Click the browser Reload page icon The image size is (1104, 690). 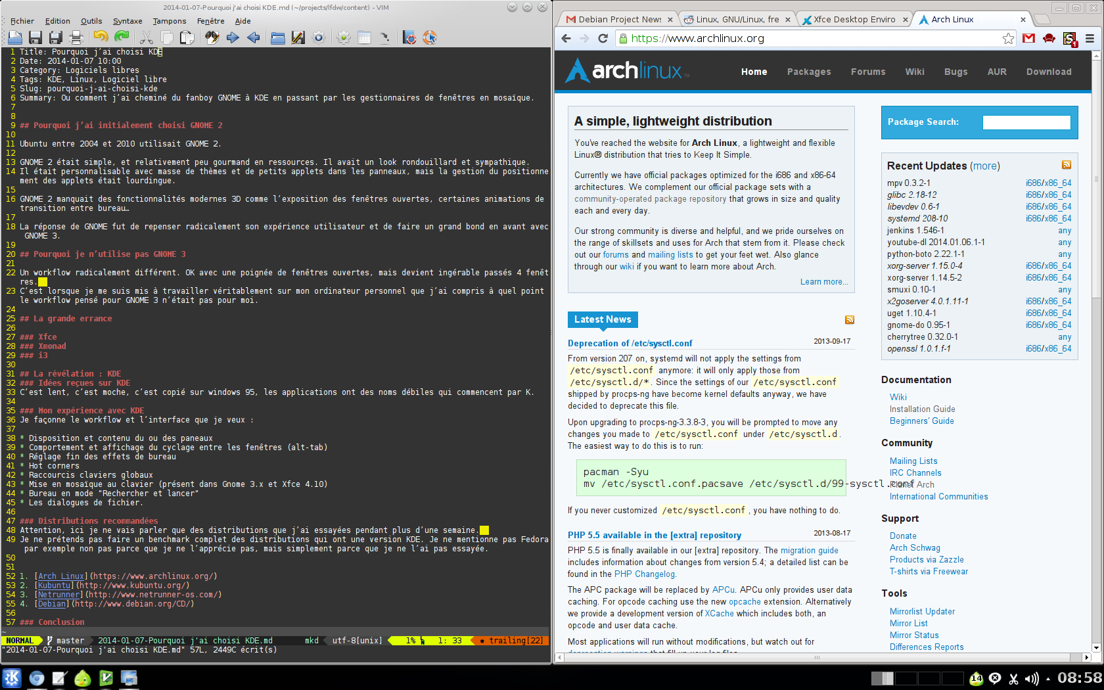tap(603, 38)
